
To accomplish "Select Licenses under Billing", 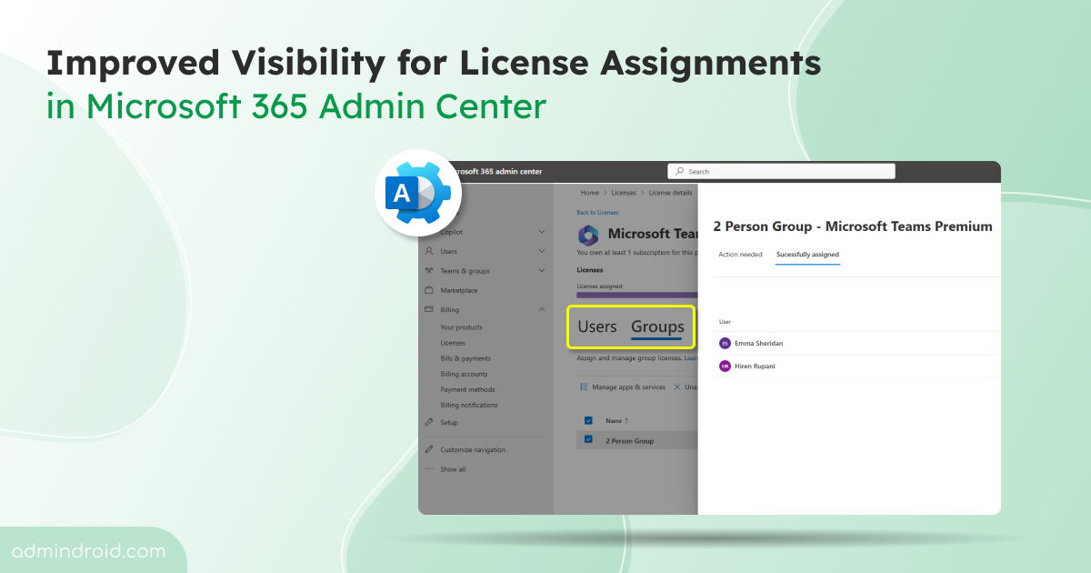I will [x=452, y=343].
